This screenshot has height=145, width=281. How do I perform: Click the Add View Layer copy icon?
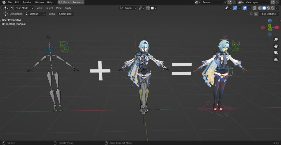[x=273, y=2]
